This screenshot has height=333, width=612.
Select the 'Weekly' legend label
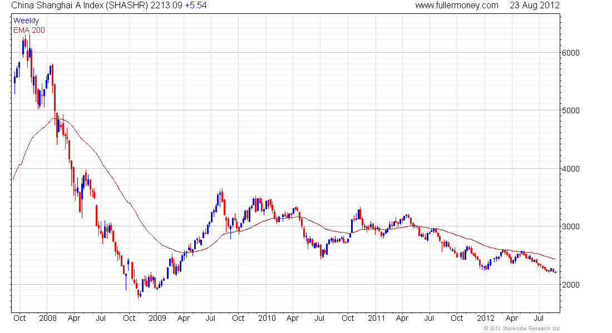[26, 21]
